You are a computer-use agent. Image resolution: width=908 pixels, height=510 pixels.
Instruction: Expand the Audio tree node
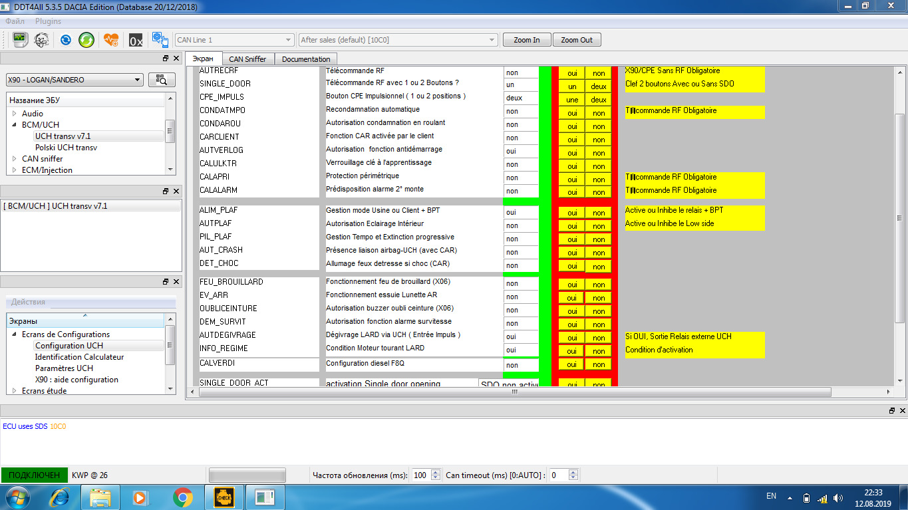pos(15,114)
